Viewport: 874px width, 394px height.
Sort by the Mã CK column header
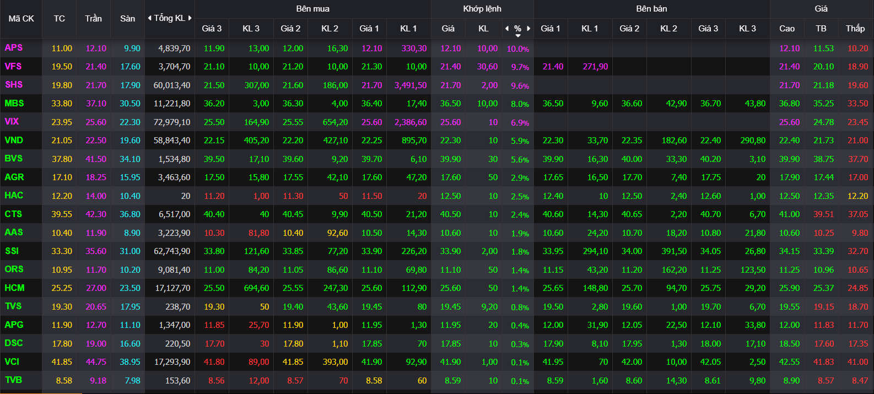21,19
